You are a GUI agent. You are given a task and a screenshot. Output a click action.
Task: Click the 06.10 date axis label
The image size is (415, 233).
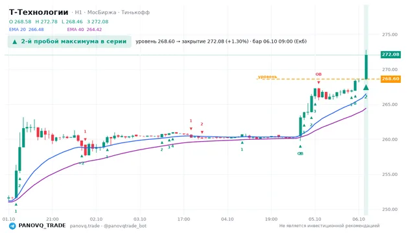pyautogui.click(x=359, y=219)
